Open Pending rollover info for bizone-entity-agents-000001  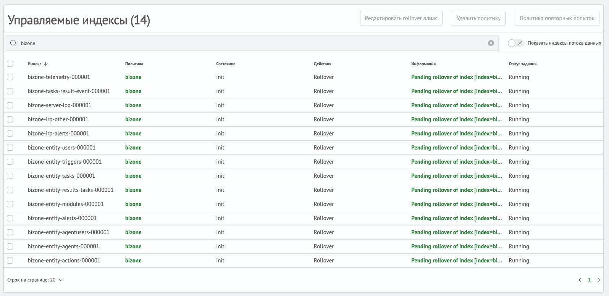[x=457, y=246]
